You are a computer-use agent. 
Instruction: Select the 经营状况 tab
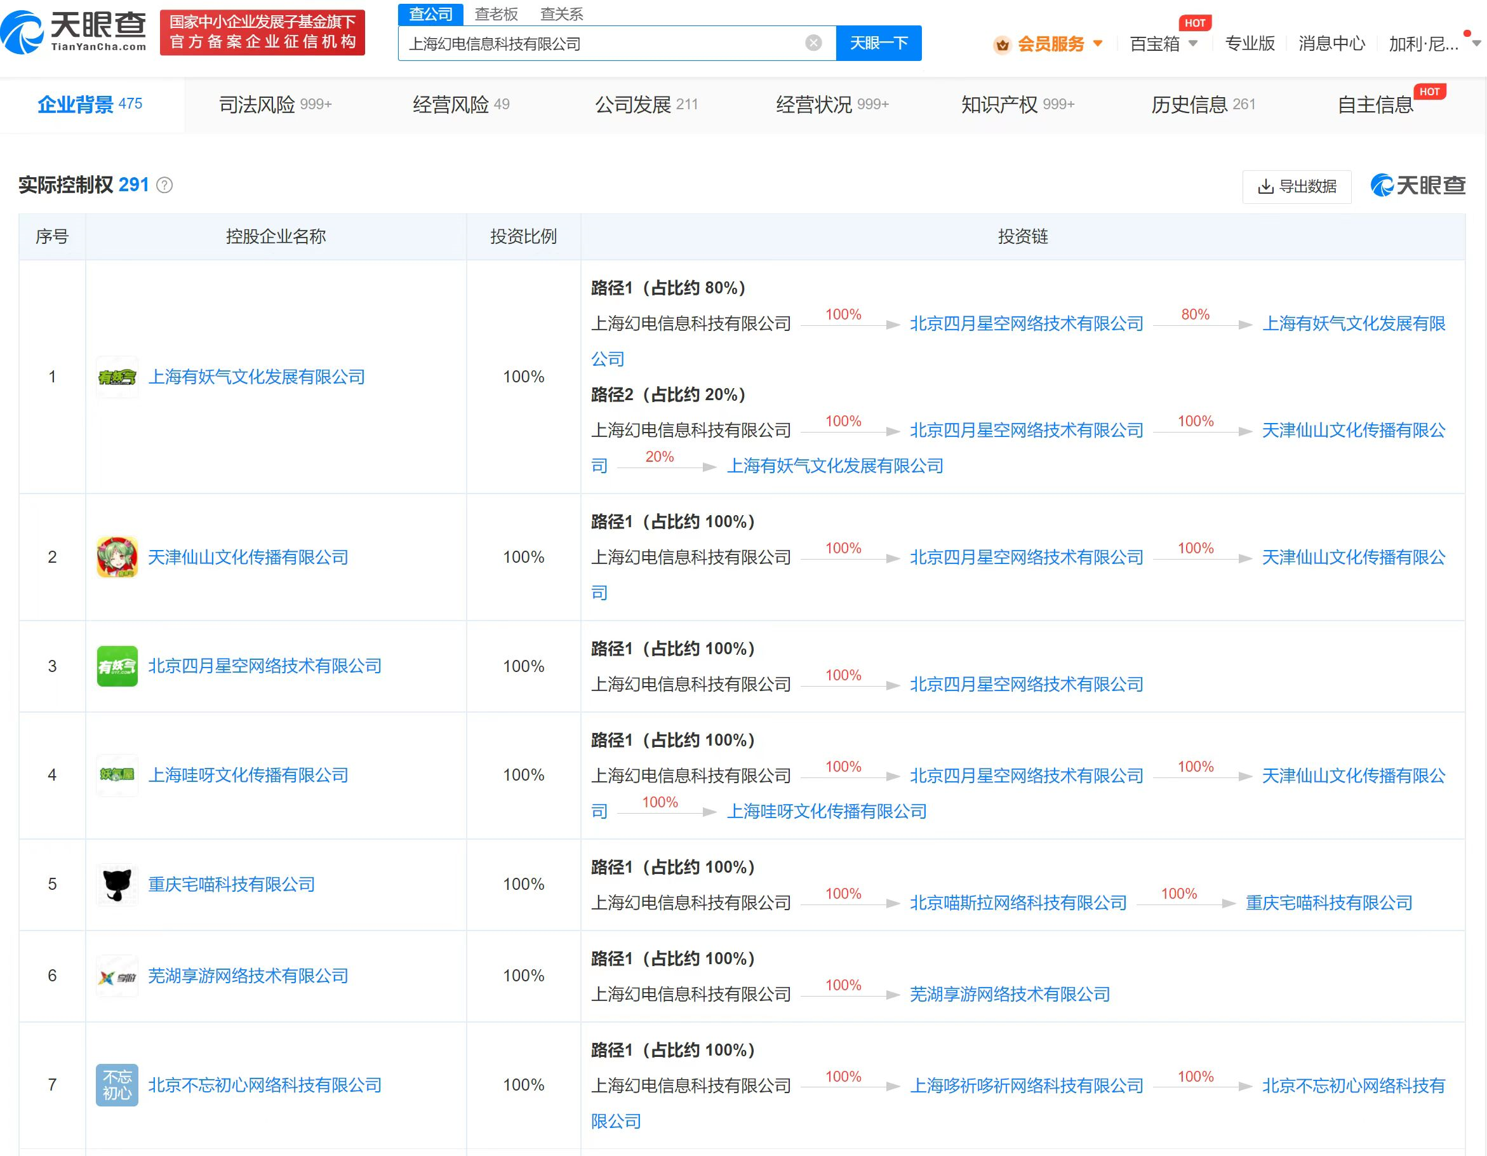(x=832, y=104)
